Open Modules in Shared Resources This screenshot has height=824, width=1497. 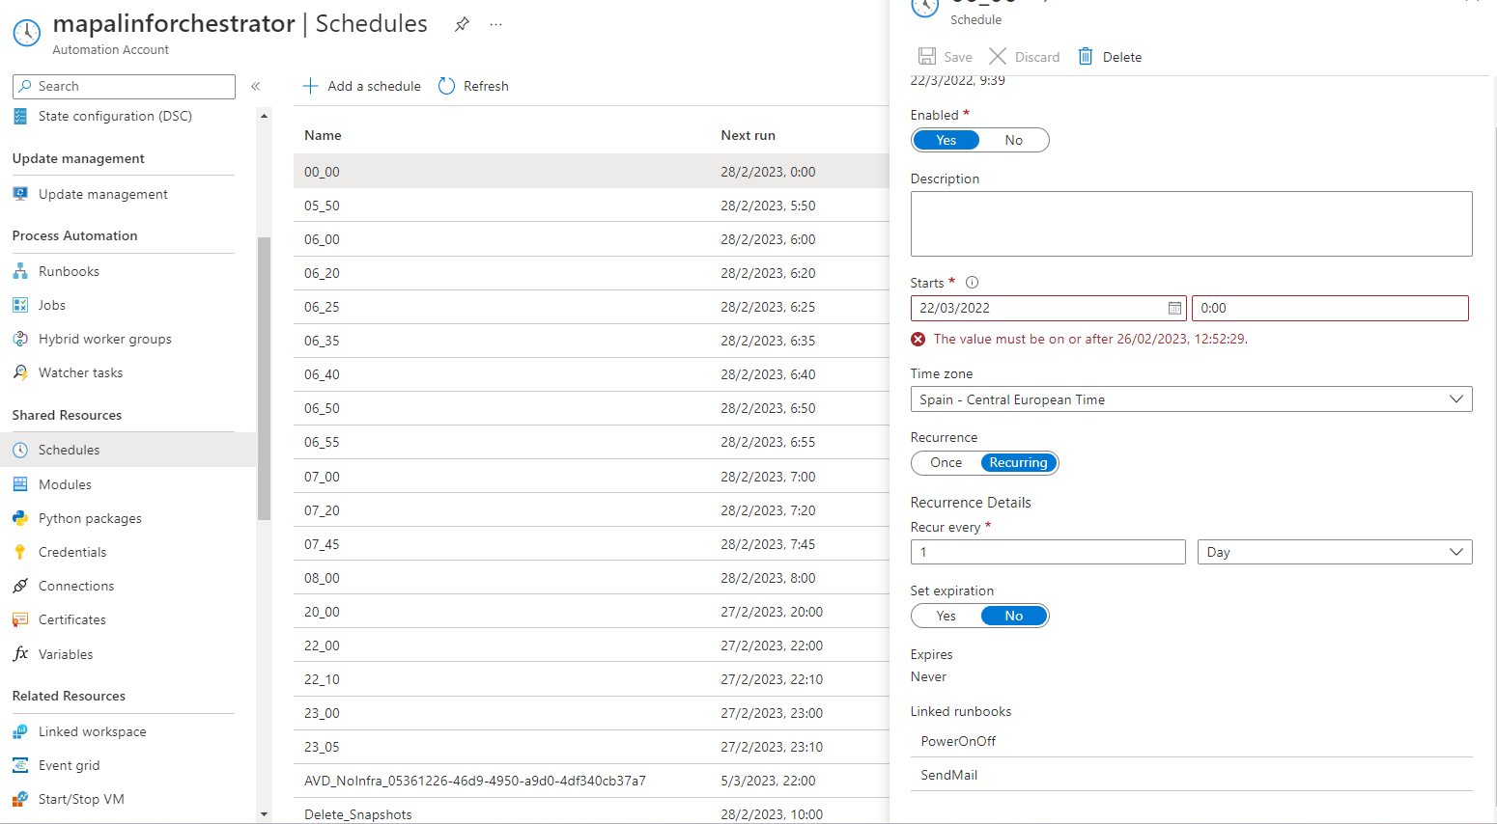65,485
